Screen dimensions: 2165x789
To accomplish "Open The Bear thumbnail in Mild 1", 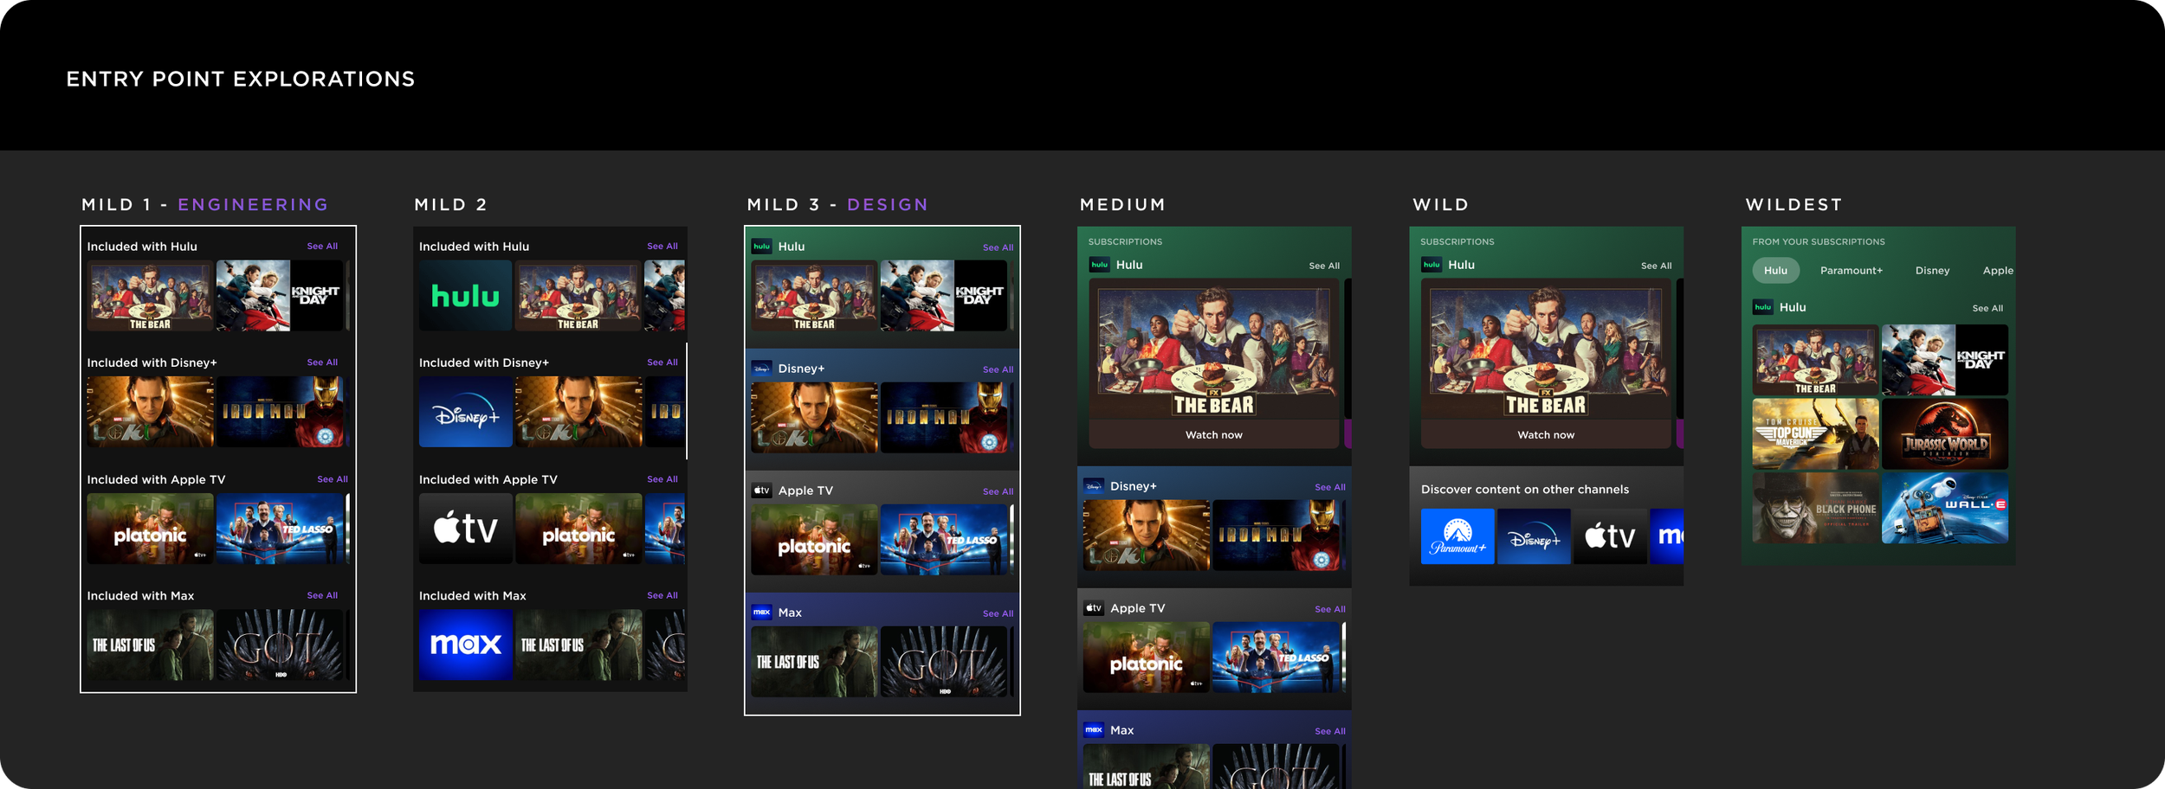I will (150, 296).
